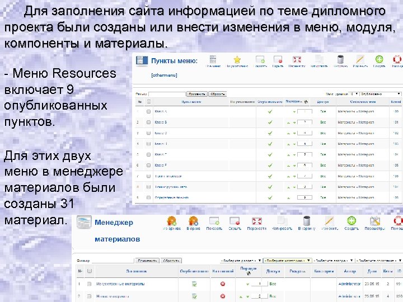Open Выберите автора filter dropdown
This screenshot has width=403, height=302.
pos(334,261)
